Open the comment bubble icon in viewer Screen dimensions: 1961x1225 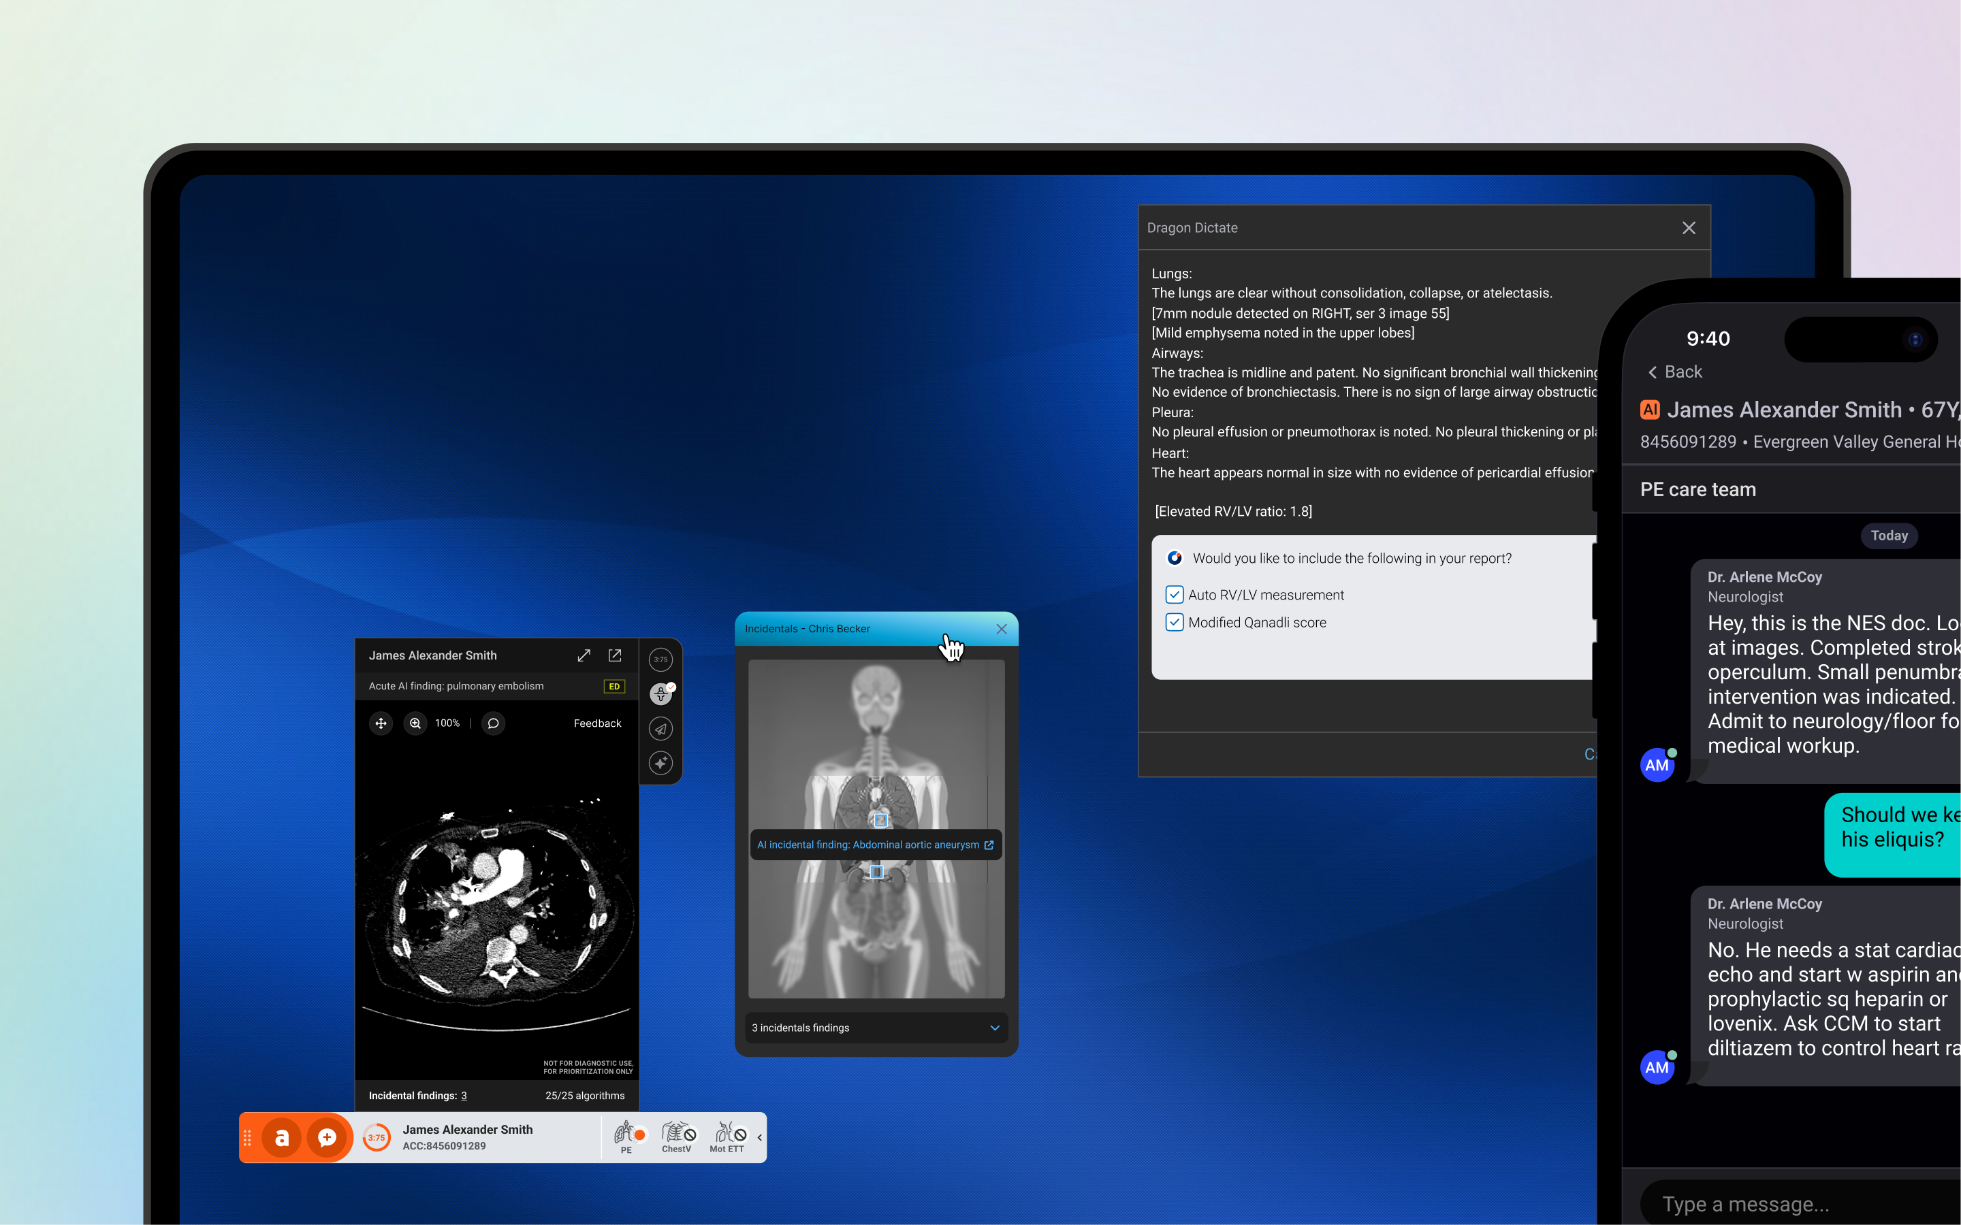click(x=493, y=723)
